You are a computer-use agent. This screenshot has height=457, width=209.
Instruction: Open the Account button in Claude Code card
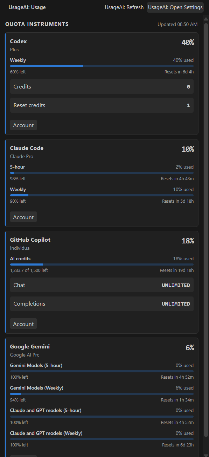tap(23, 217)
